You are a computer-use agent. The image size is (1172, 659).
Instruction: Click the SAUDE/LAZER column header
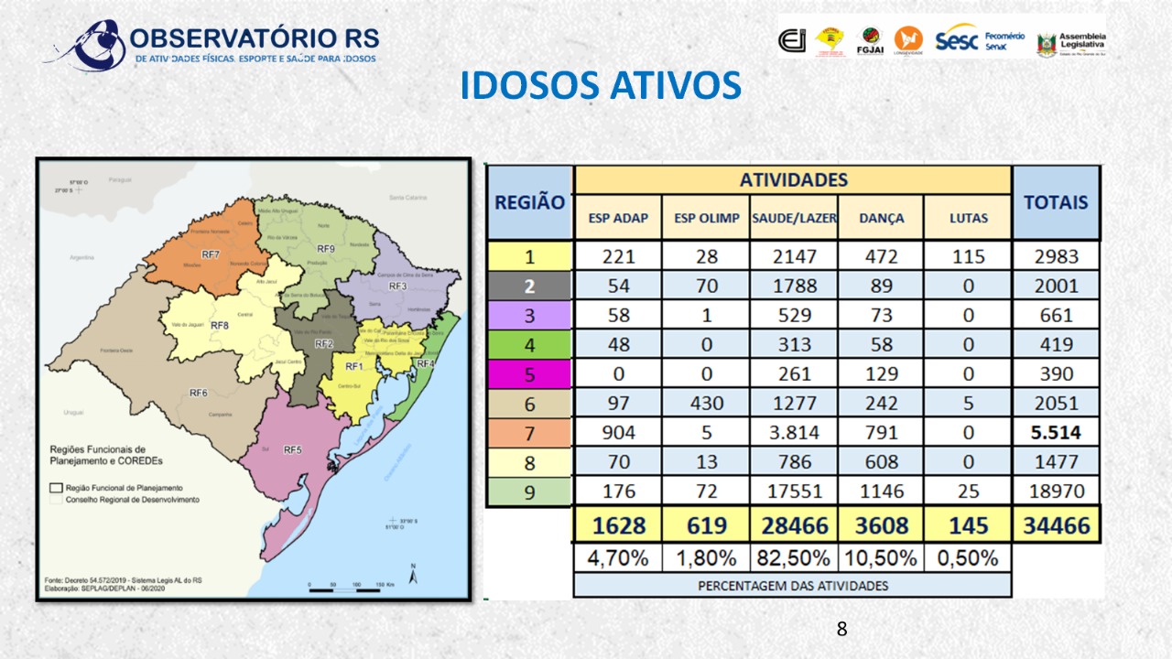793,218
